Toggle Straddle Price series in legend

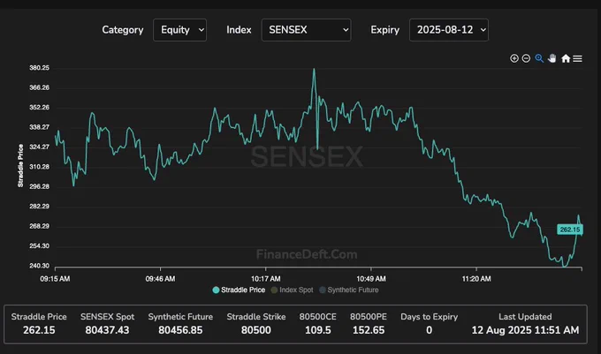(x=239, y=290)
